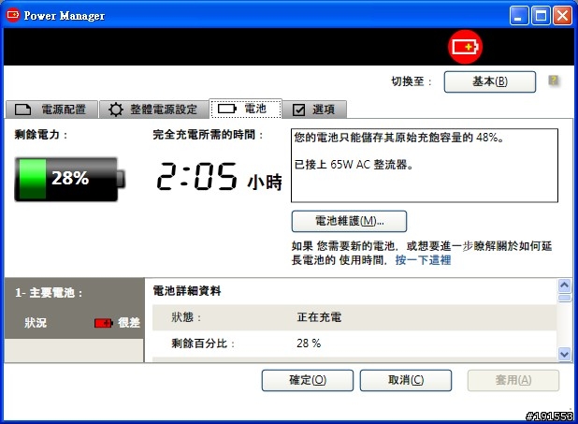
Task: Open the 整體電源設定 tab
Action: tap(153, 110)
